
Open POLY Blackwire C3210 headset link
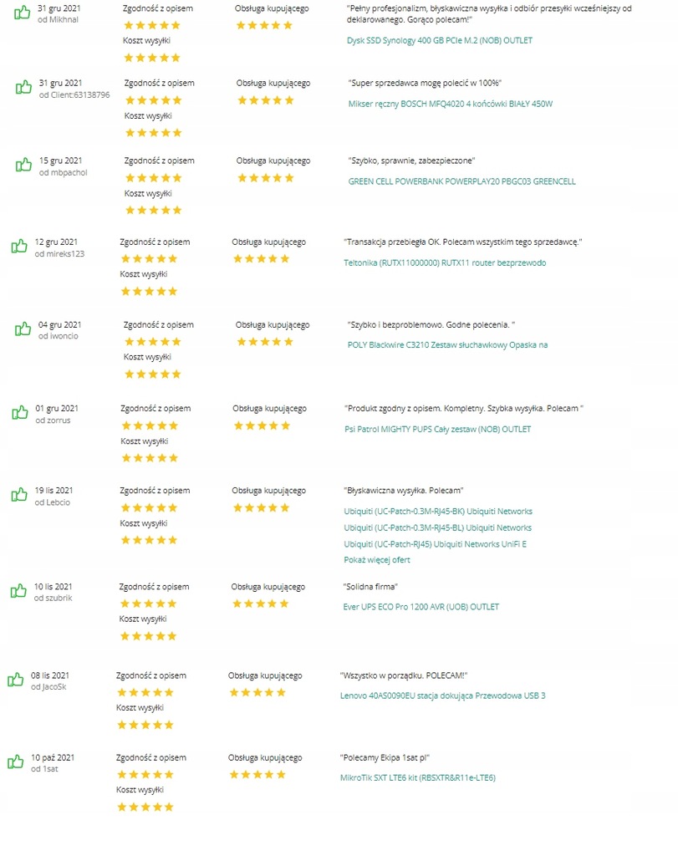click(447, 345)
